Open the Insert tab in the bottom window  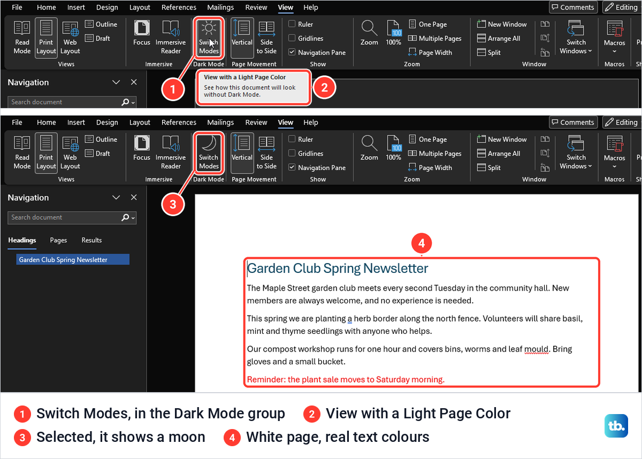tap(76, 123)
